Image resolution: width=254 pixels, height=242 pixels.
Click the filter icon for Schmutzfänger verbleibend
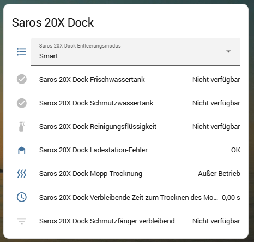[22, 221]
